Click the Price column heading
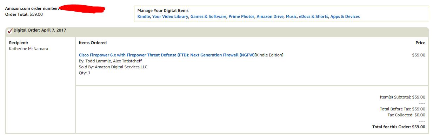 tap(420, 43)
